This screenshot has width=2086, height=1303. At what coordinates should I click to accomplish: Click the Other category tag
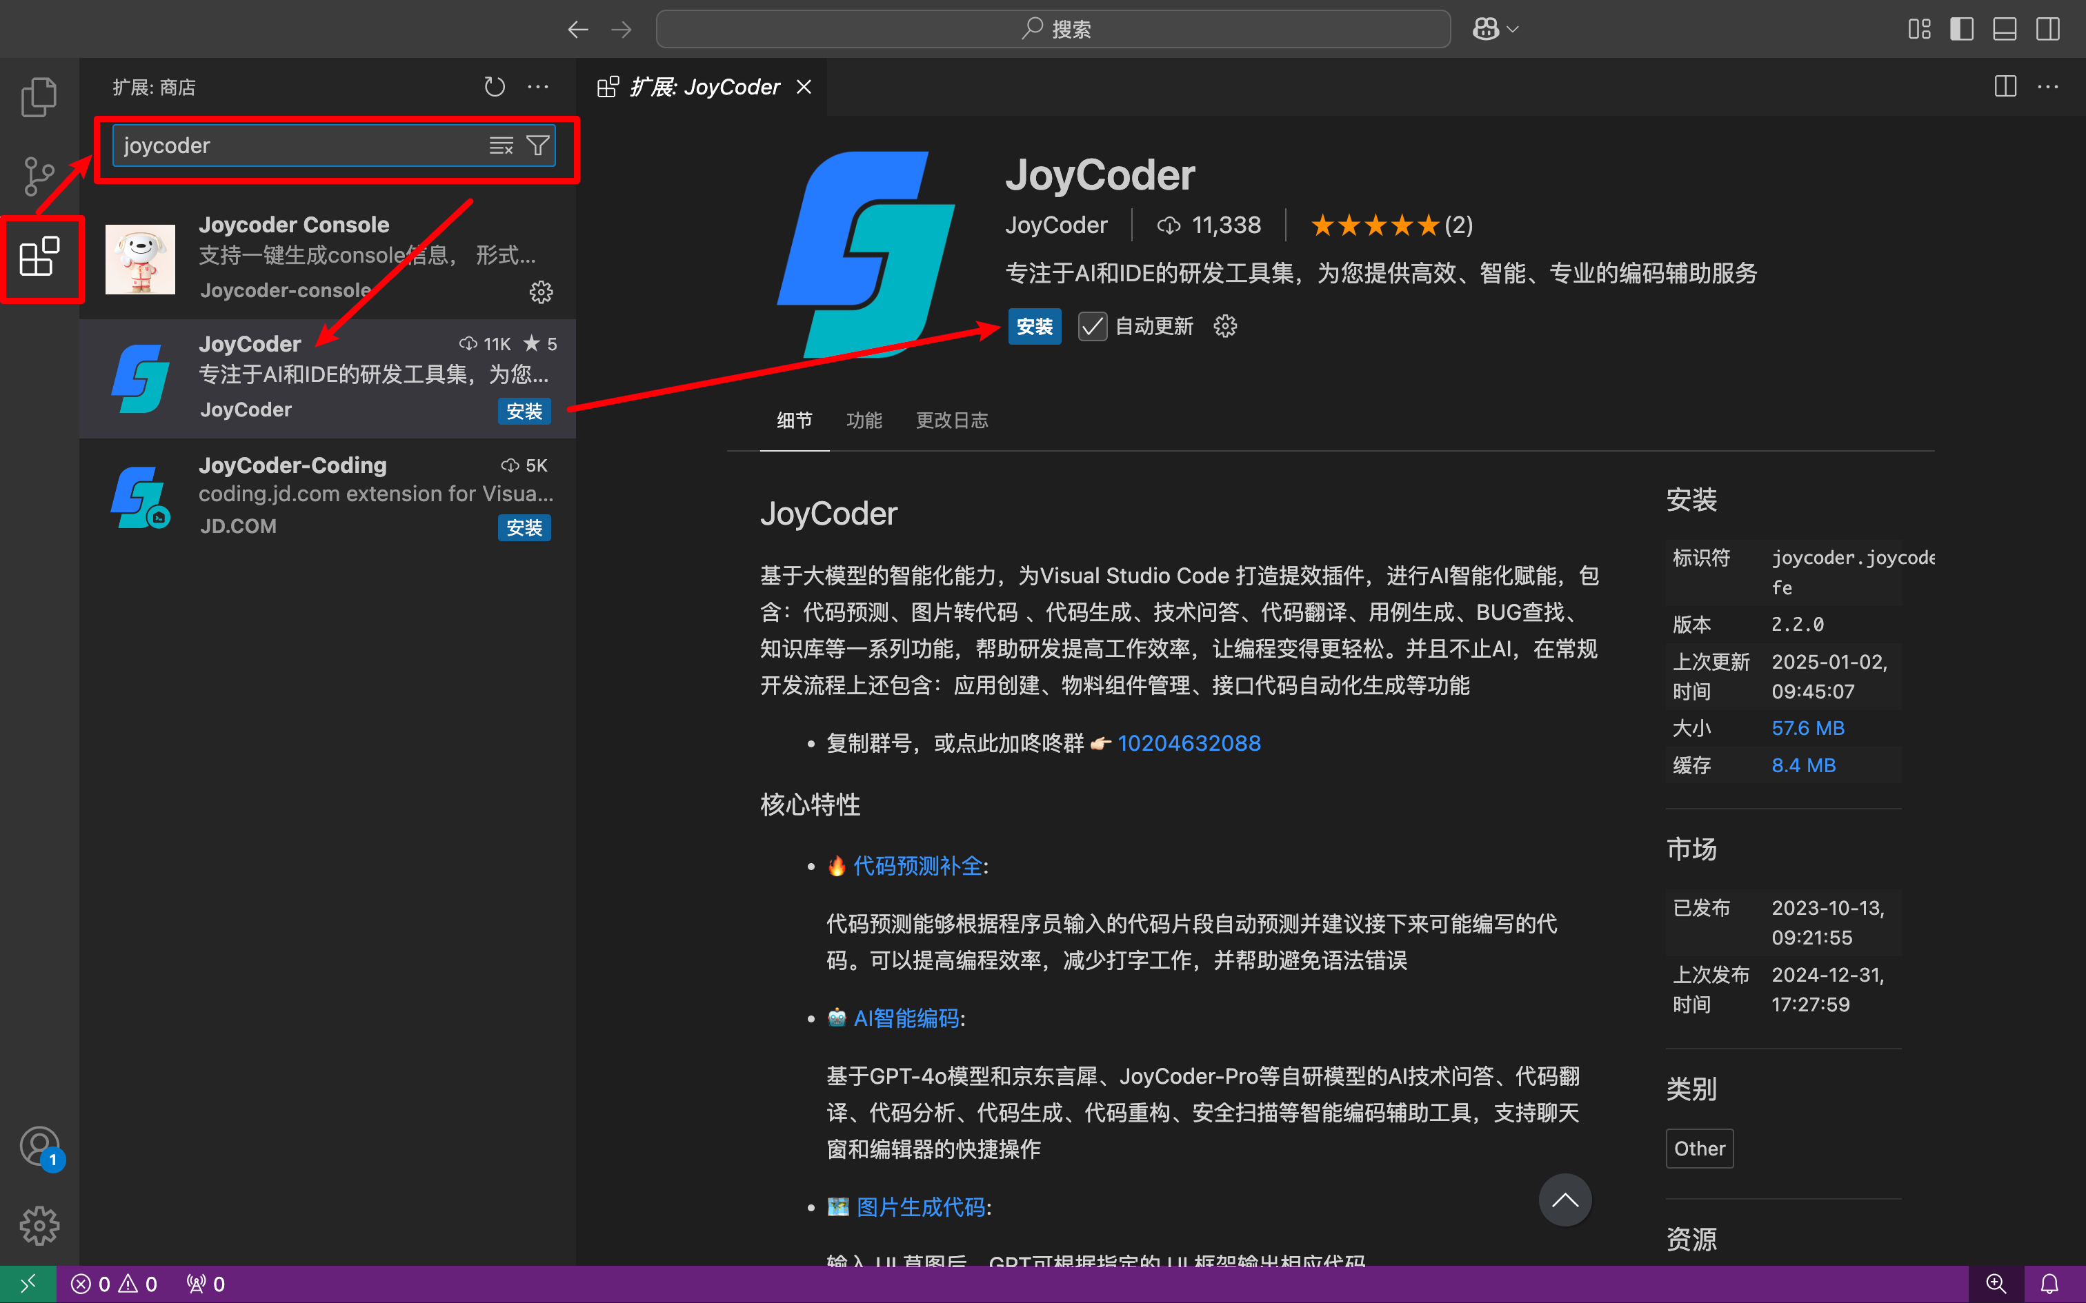pyautogui.click(x=1699, y=1149)
